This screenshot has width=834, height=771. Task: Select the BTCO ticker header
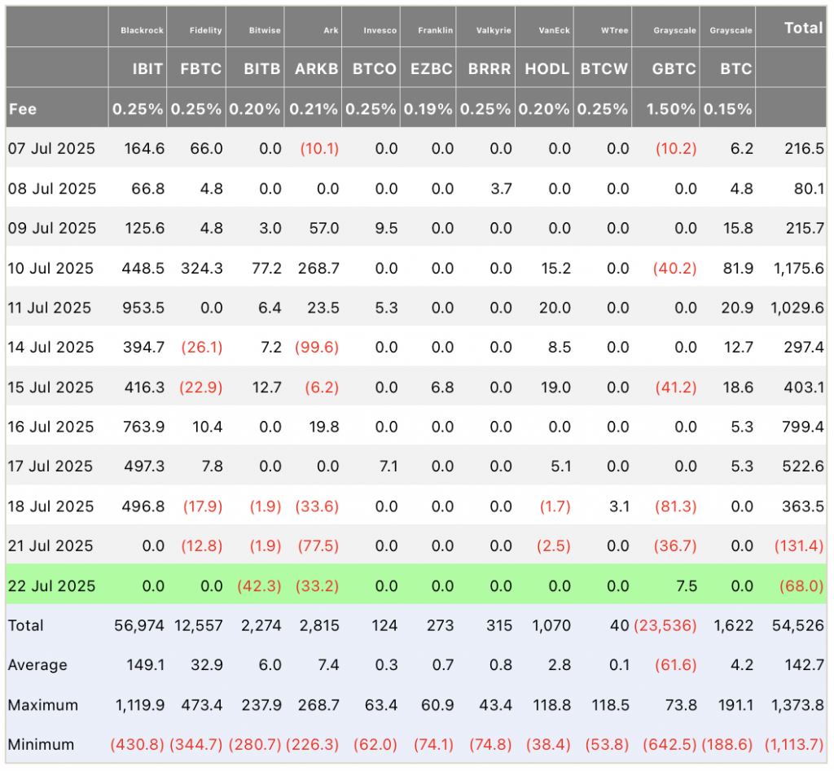pyautogui.click(x=375, y=69)
